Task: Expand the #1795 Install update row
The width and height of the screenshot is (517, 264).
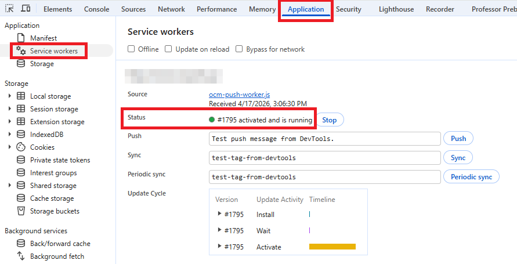Action: pos(219,214)
